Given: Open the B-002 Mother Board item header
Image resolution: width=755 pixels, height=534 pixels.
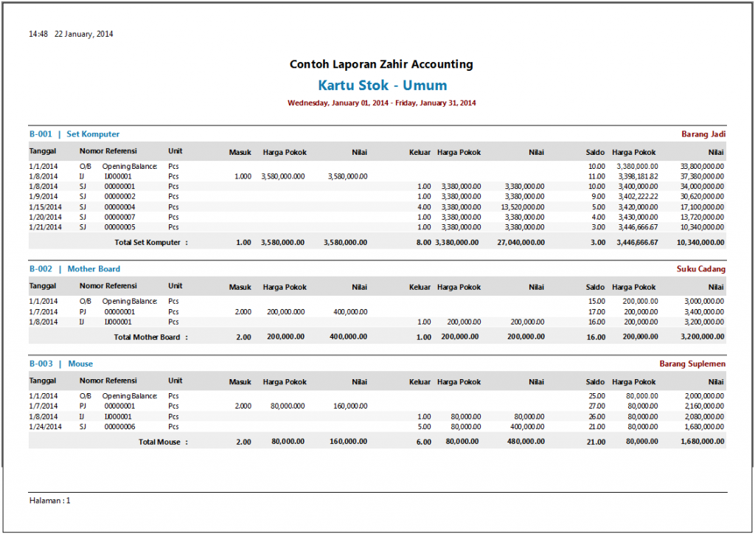Looking at the screenshot, I should point(74,269).
